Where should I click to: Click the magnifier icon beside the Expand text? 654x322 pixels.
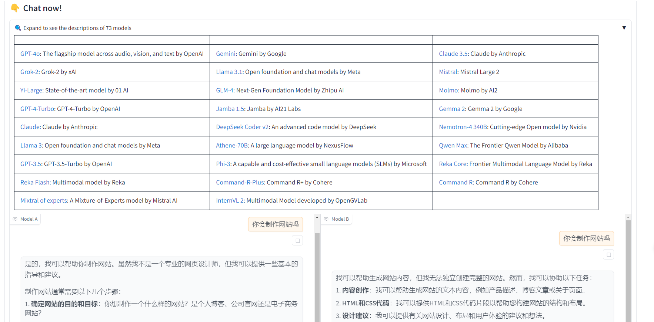coord(18,28)
